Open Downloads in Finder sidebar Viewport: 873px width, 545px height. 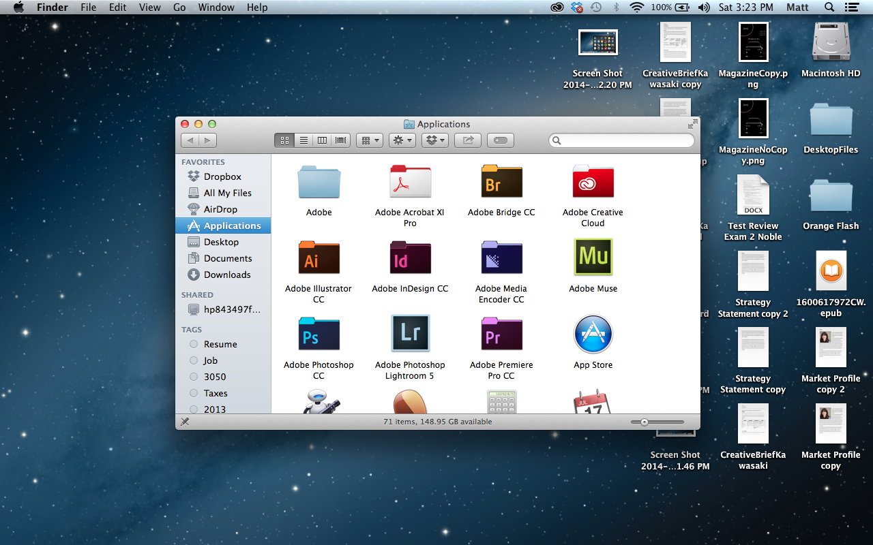point(223,275)
